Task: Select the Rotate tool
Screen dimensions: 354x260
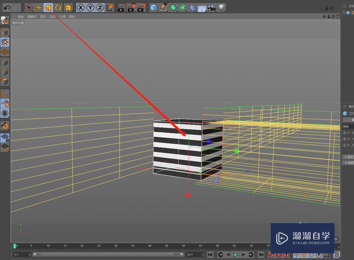Action: [x=58, y=8]
